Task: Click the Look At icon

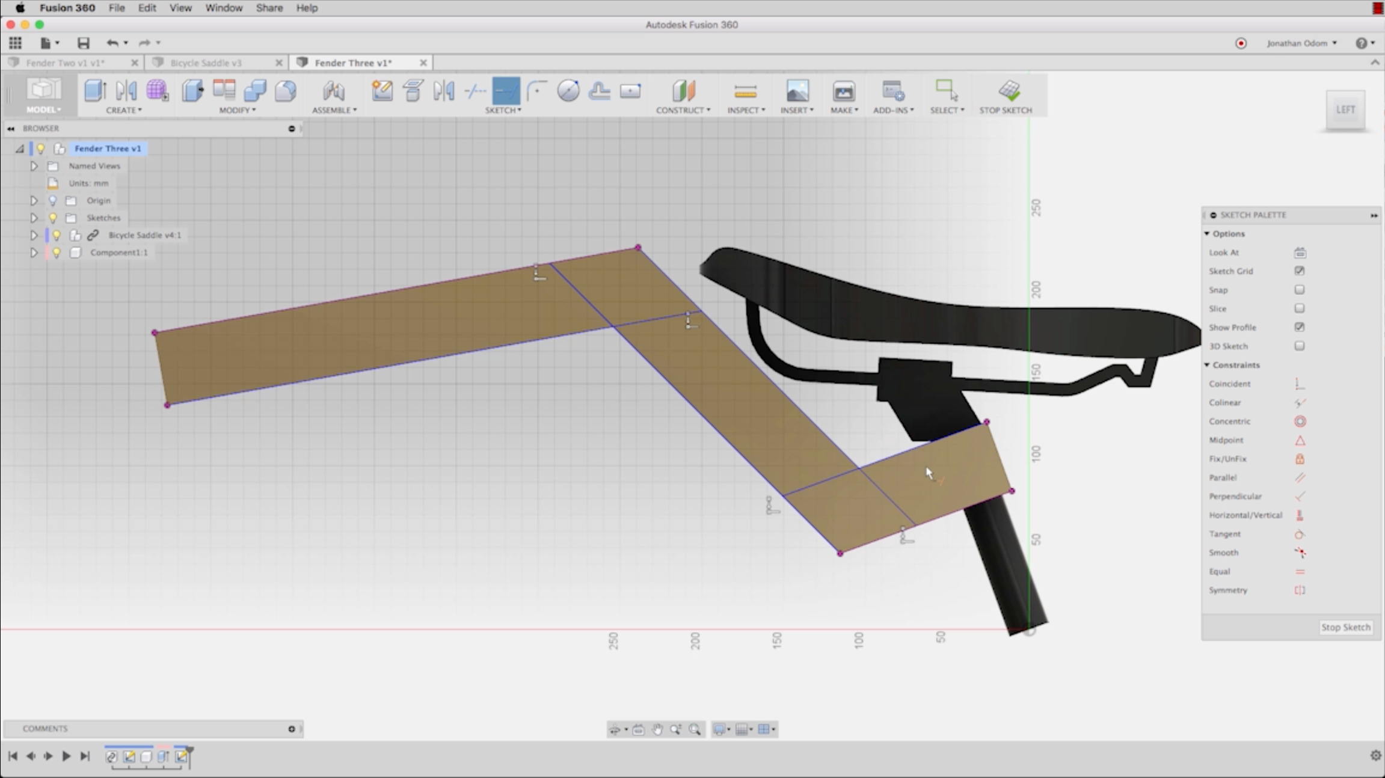Action: coord(1299,253)
